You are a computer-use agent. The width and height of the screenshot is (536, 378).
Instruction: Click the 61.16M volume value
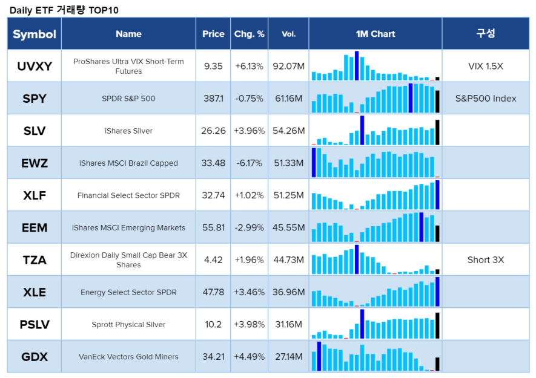coord(288,99)
